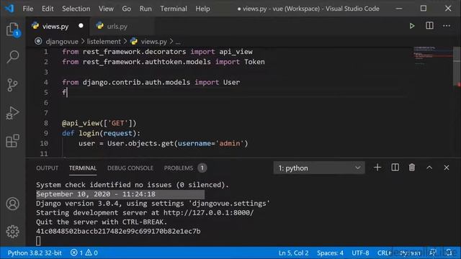Viewport: 461px width, 259px height.
Task: Click the warnings count in status bar
Action: [91, 253]
